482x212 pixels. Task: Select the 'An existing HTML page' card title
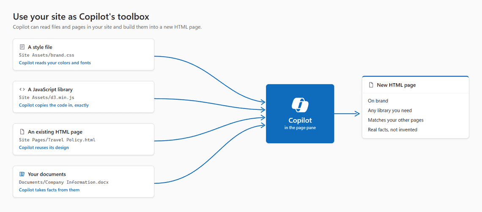point(55,132)
